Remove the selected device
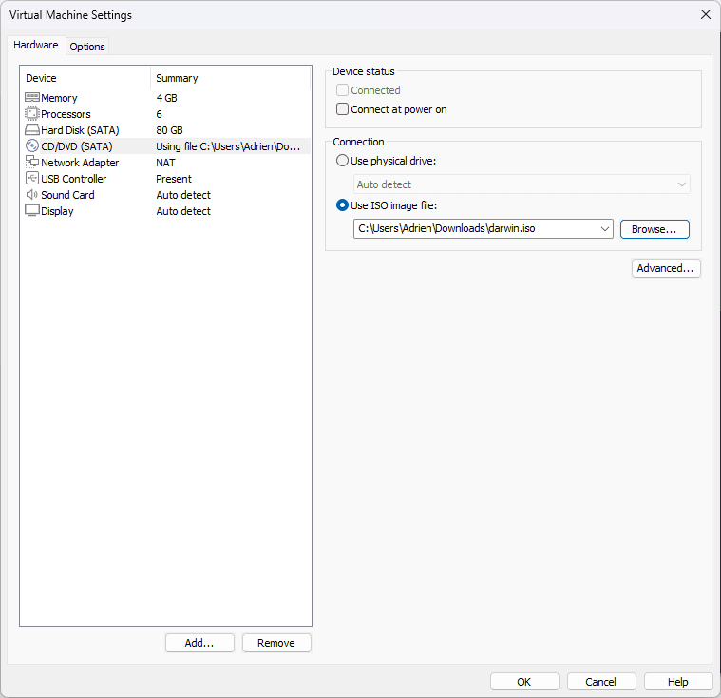 (276, 643)
